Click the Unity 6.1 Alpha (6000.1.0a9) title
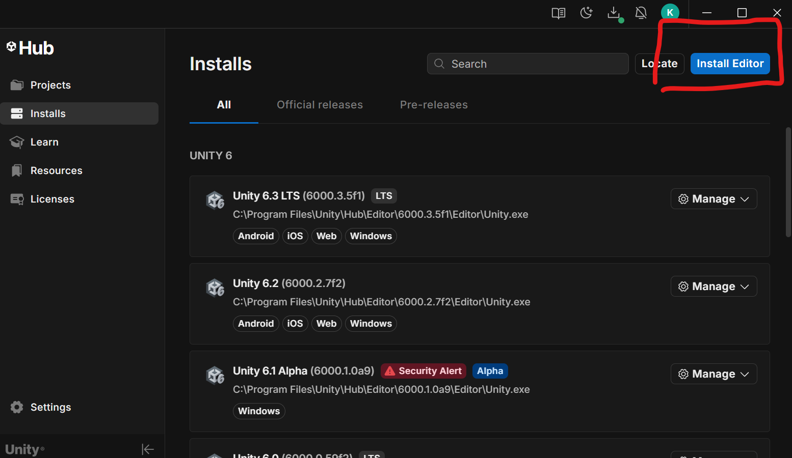The width and height of the screenshot is (792, 458). point(303,371)
